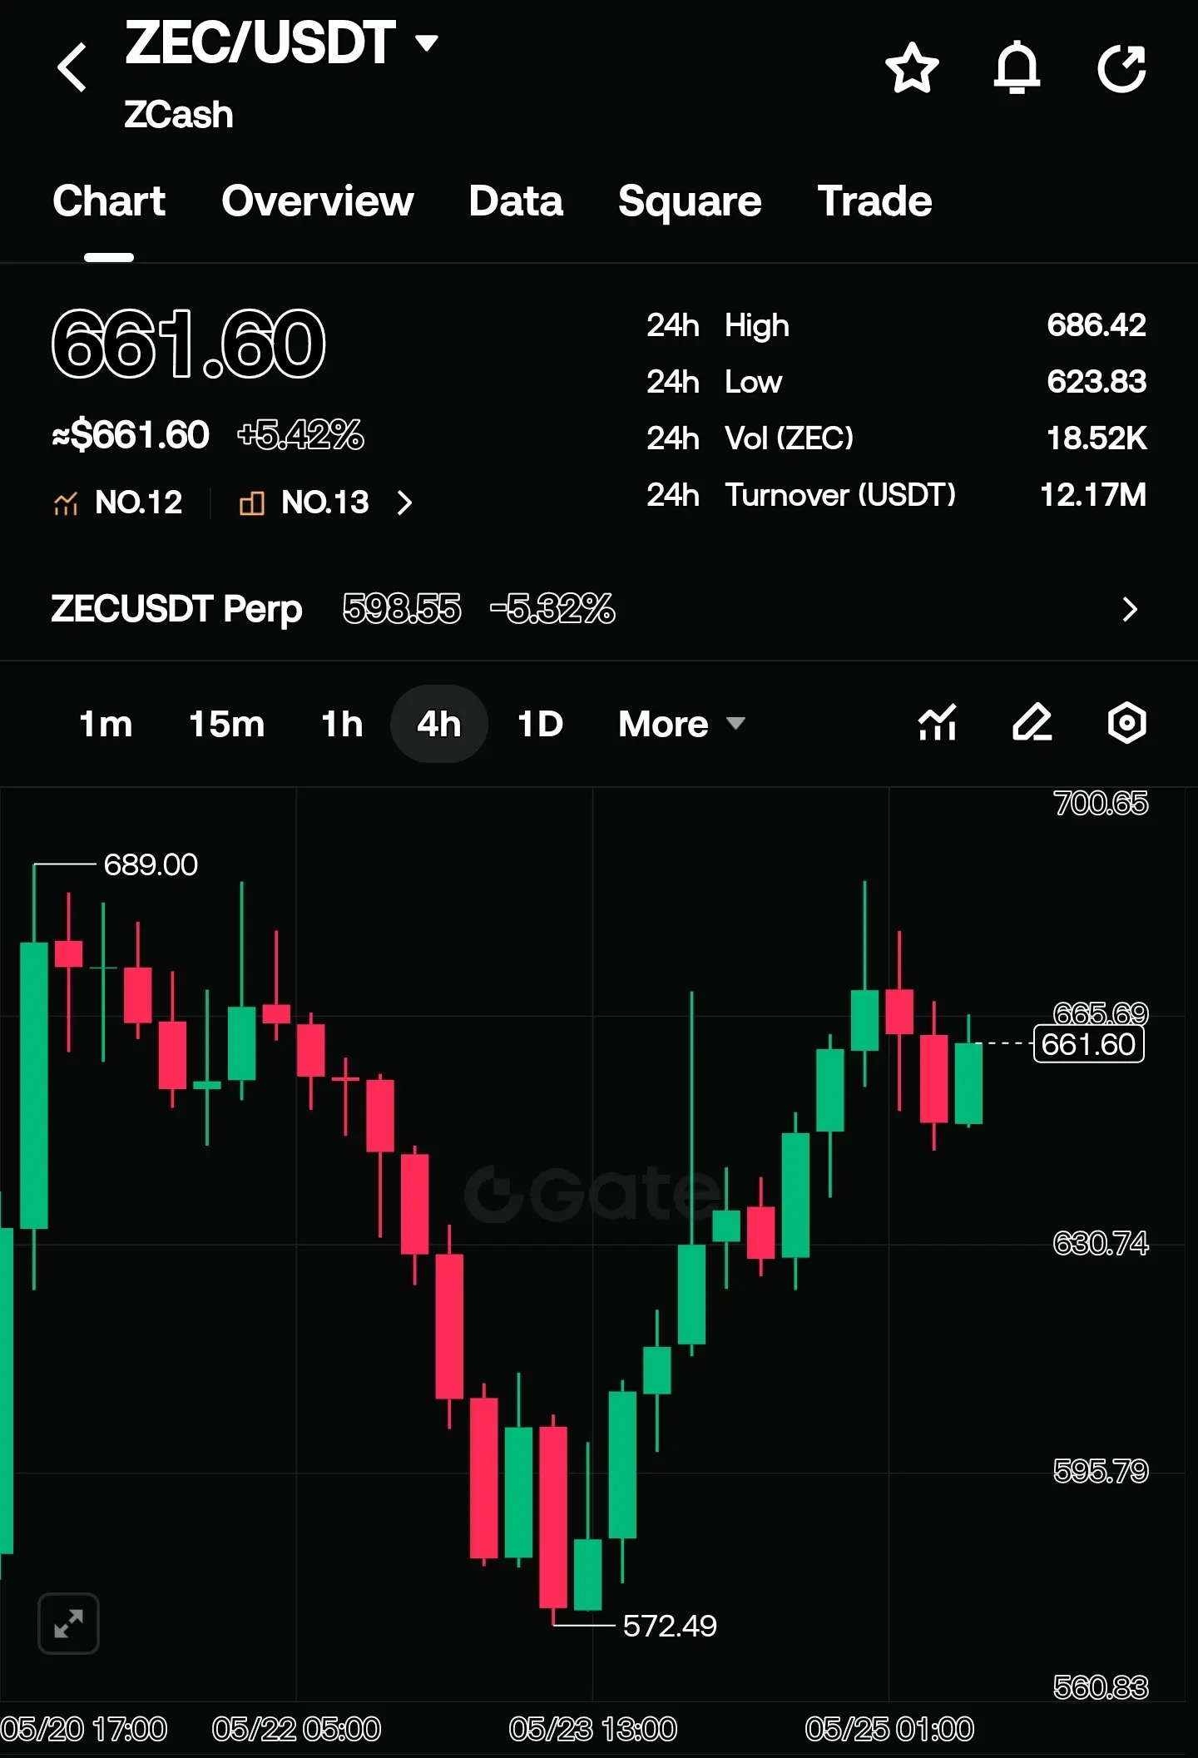Open chart settings hexagon icon
Viewport: 1198px width, 1758px height.
point(1127,722)
